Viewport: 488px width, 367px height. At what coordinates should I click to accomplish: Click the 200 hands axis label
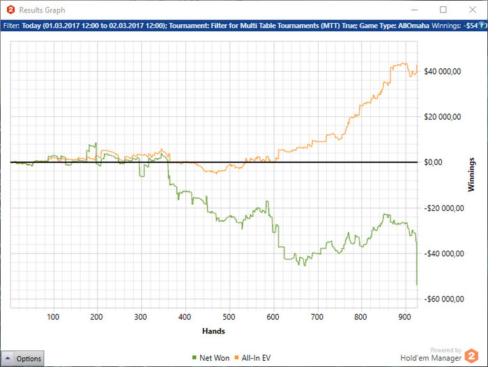pos(96,317)
